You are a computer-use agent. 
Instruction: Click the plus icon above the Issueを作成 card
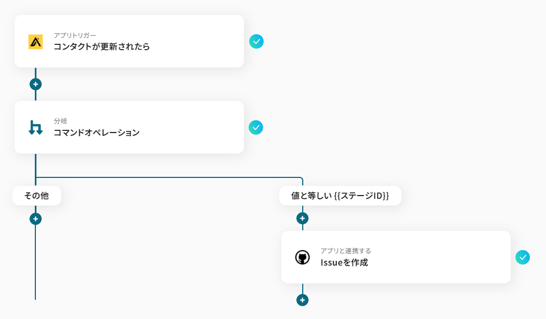(x=302, y=218)
